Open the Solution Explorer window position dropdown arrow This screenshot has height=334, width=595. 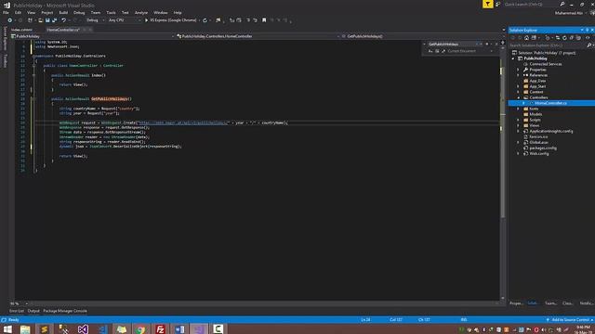tap(582, 30)
